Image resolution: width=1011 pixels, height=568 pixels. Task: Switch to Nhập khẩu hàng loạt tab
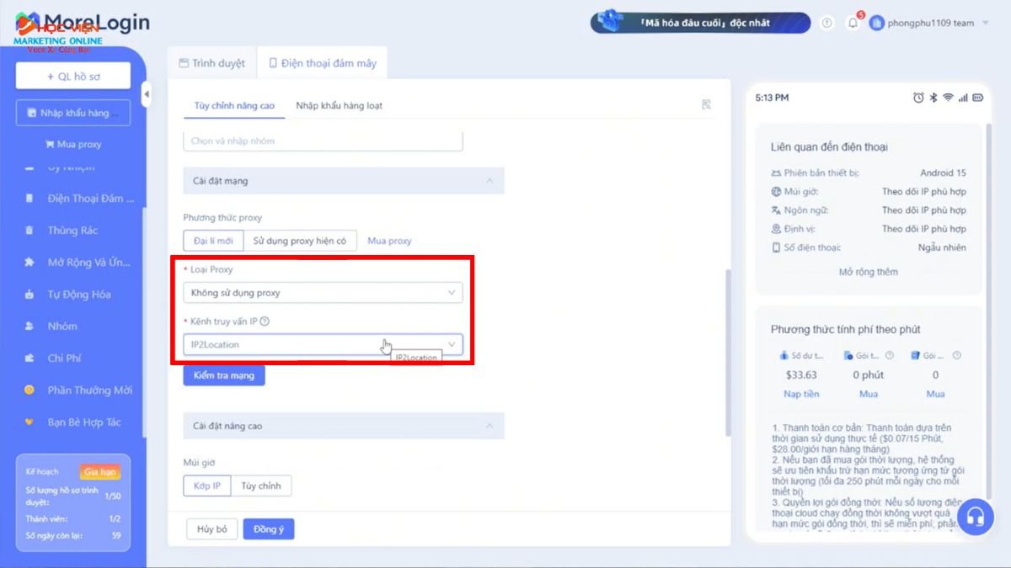[339, 105]
